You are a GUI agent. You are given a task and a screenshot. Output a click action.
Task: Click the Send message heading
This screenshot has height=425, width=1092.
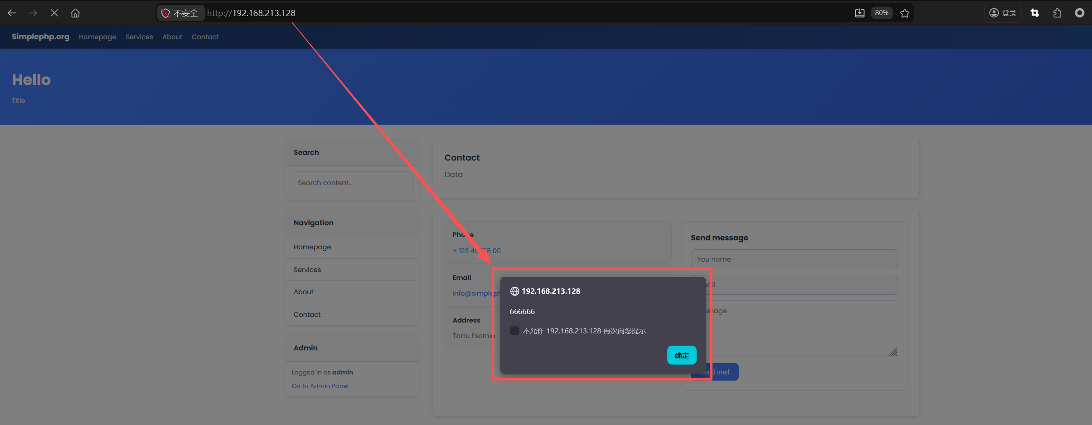tap(719, 238)
